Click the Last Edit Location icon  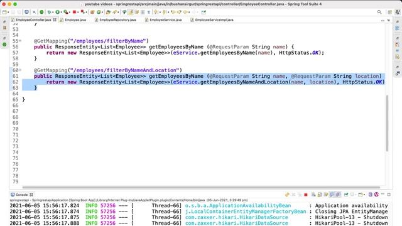pyautogui.click(x=173, y=12)
